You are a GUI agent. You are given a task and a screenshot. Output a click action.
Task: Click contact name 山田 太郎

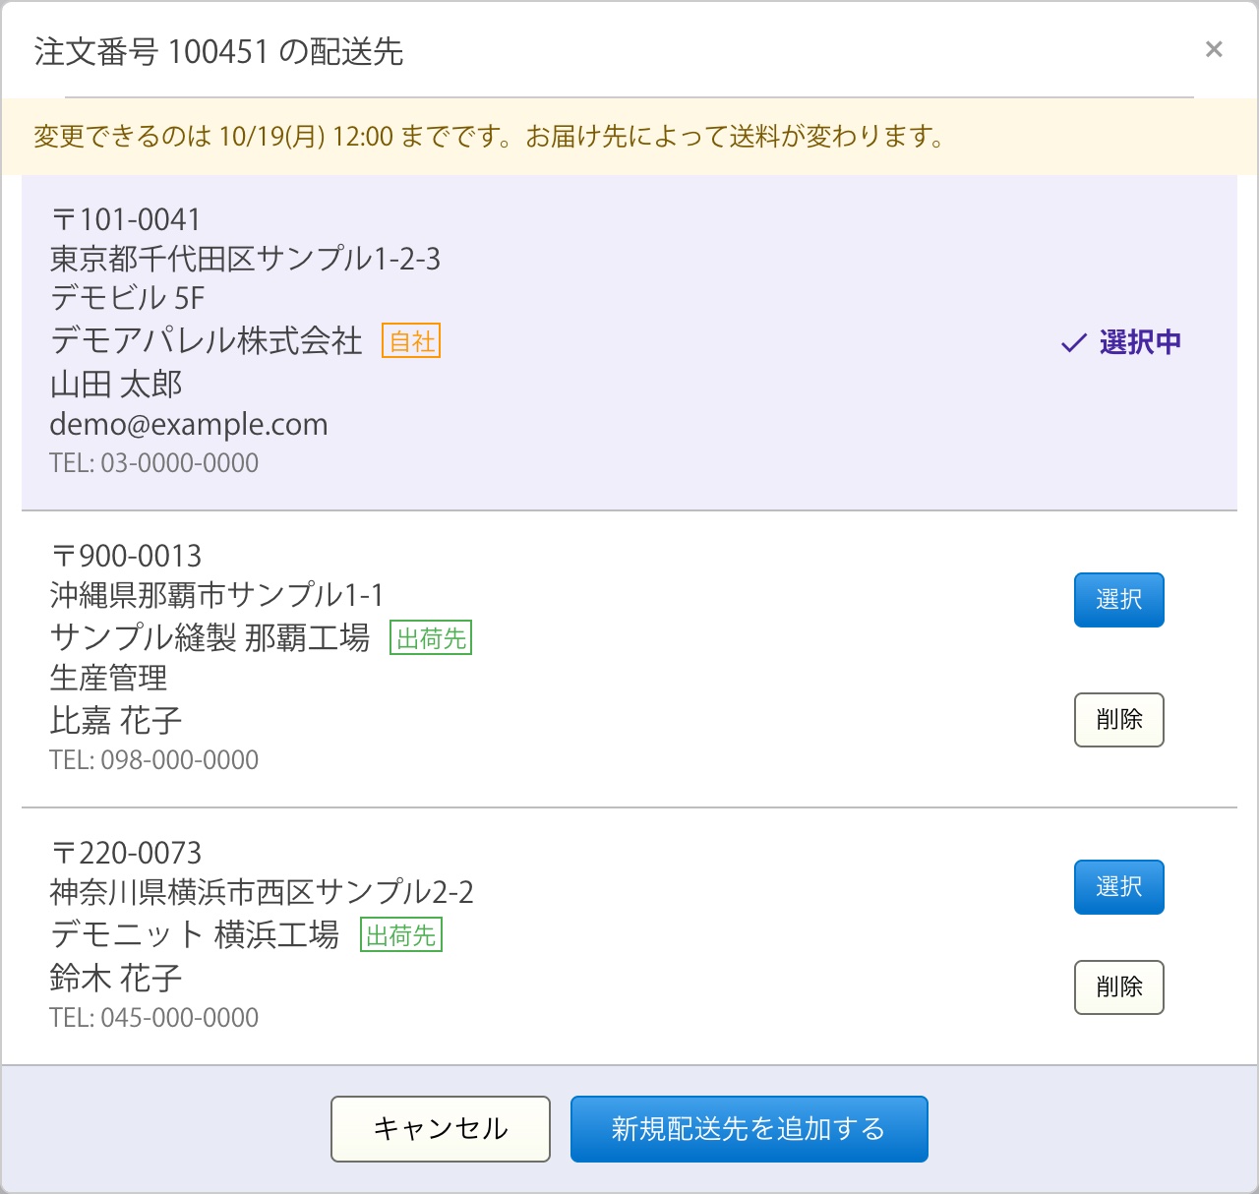click(116, 385)
